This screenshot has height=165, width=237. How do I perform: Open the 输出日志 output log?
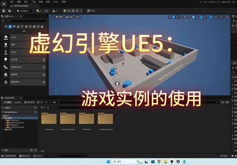tap(24, 156)
